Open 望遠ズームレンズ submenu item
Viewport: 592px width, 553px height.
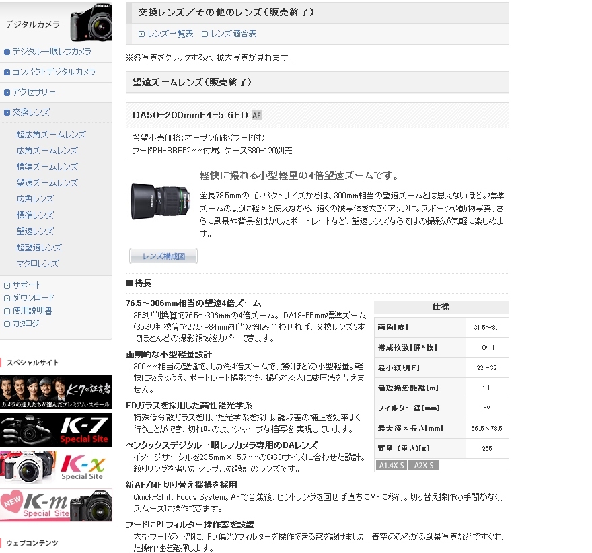point(47,183)
